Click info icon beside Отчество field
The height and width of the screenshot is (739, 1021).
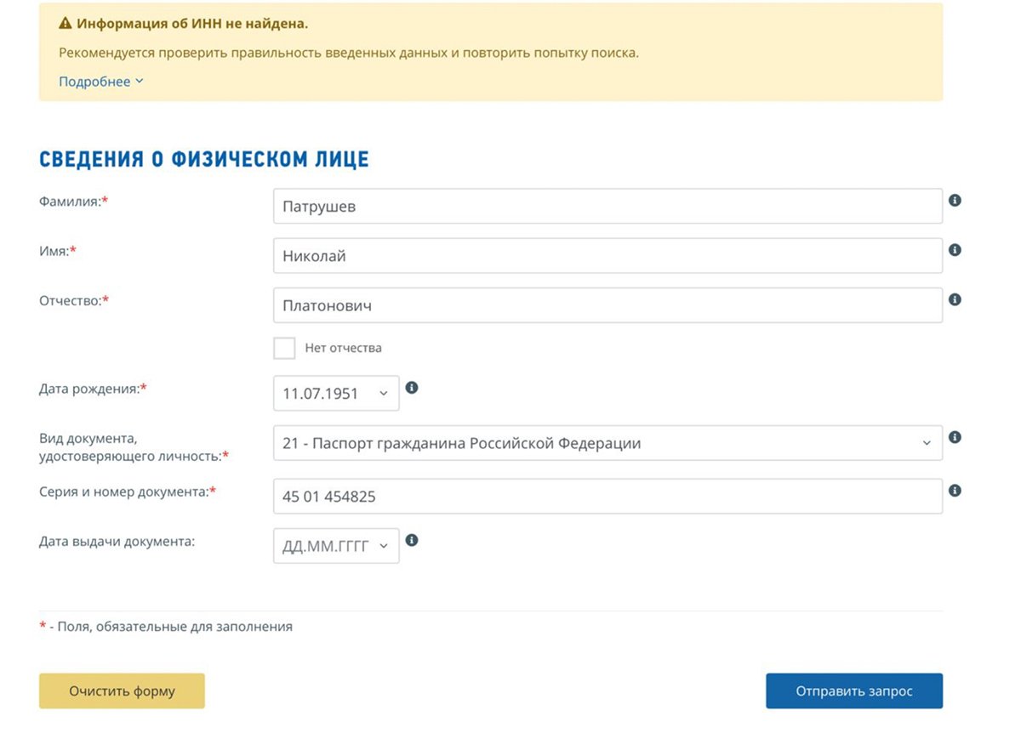point(955,300)
